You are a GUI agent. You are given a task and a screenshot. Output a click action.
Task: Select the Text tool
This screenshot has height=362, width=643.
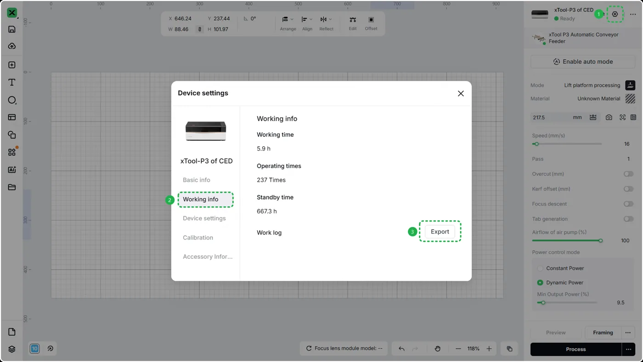pyautogui.click(x=12, y=83)
